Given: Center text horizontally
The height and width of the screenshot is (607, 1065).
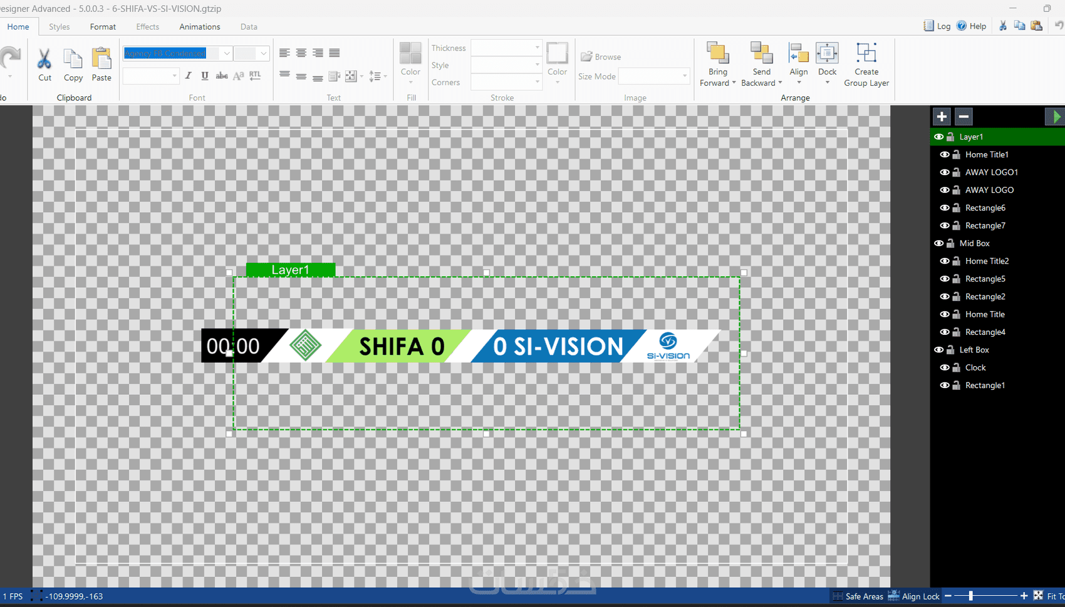Looking at the screenshot, I should 301,53.
